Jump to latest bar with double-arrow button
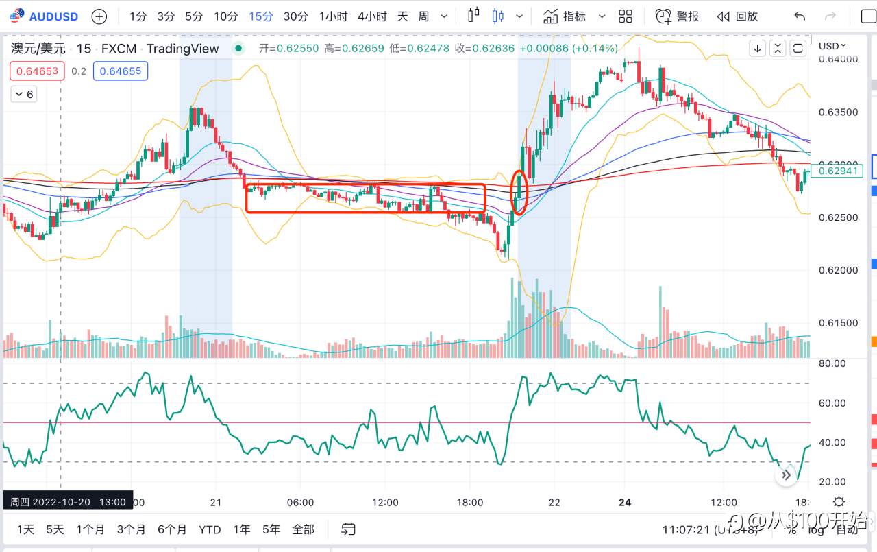This screenshot has height=552, width=877. [786, 474]
